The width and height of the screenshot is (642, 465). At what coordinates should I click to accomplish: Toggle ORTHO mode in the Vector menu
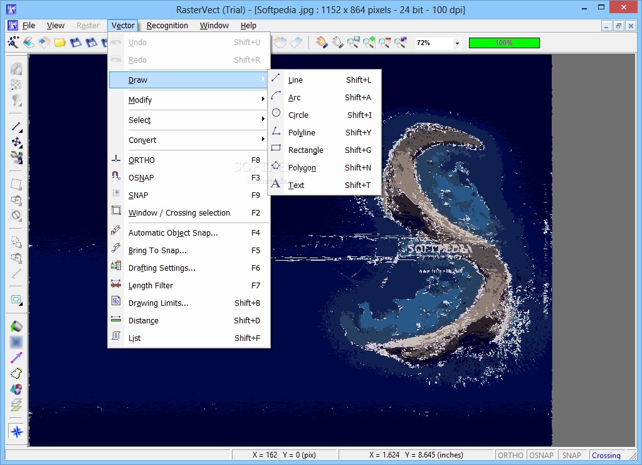pyautogui.click(x=189, y=160)
